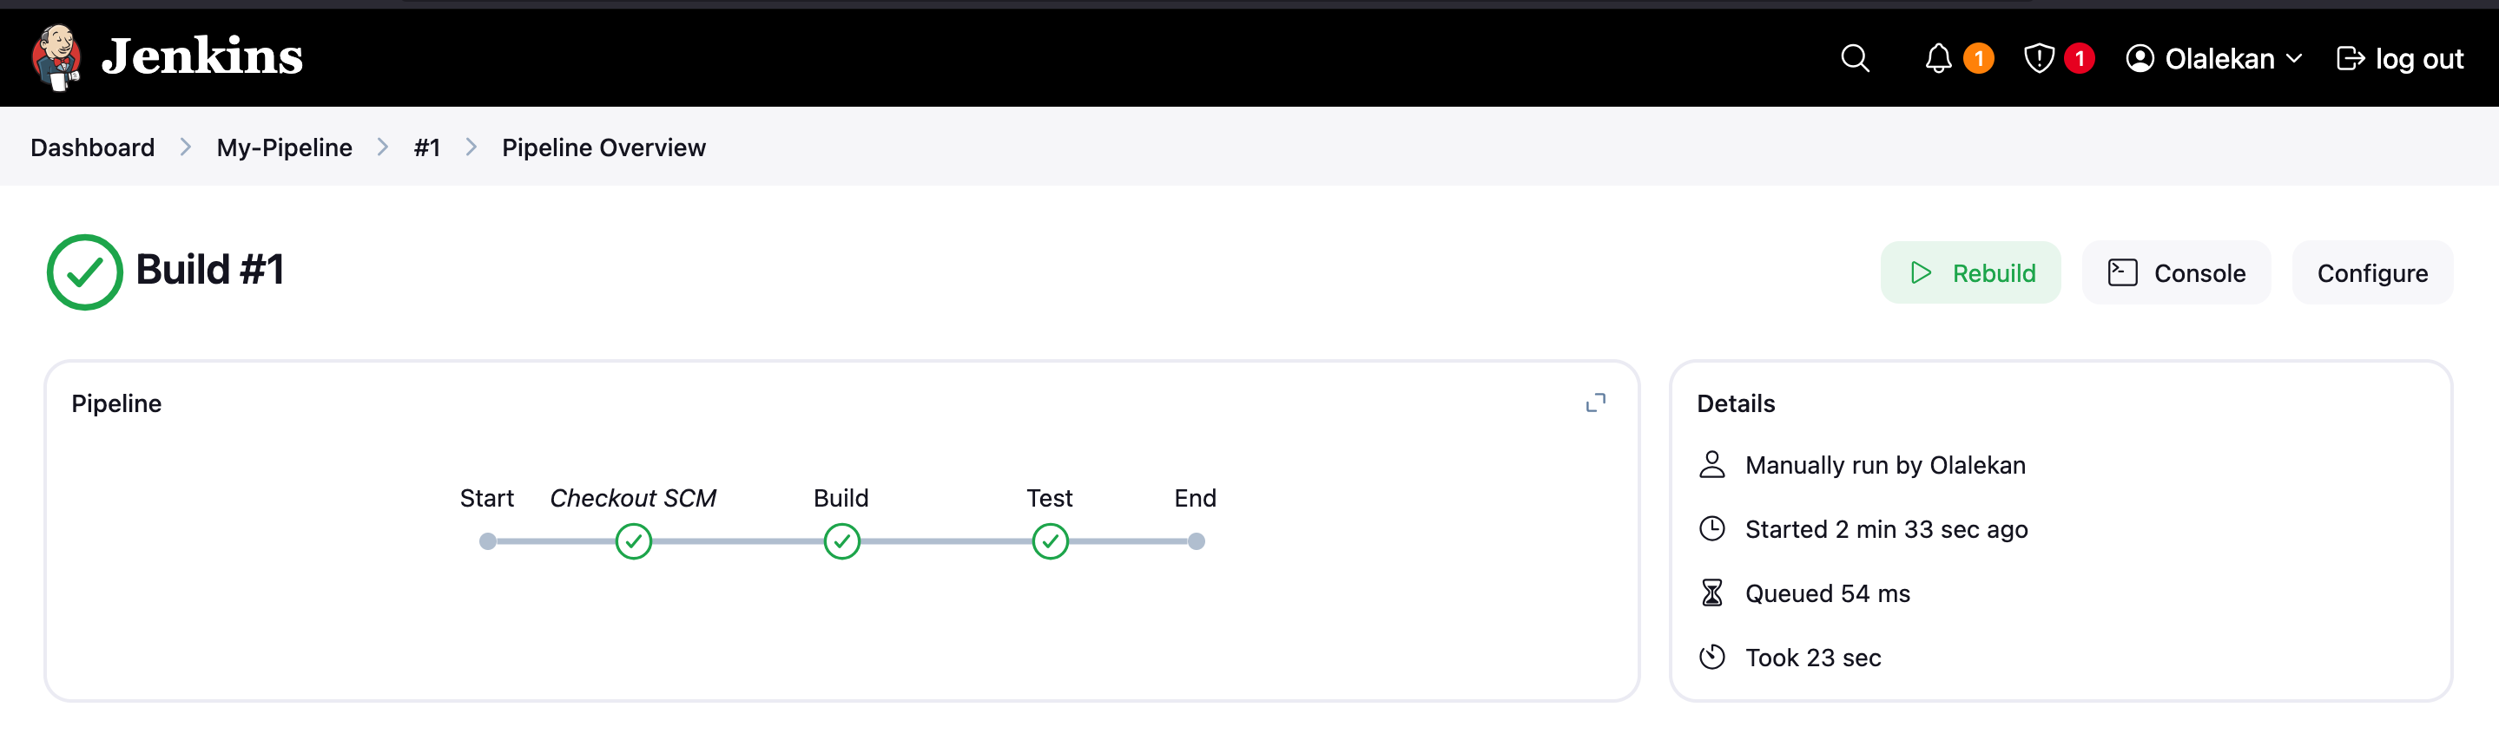Open the security shield warnings icon

2038,58
